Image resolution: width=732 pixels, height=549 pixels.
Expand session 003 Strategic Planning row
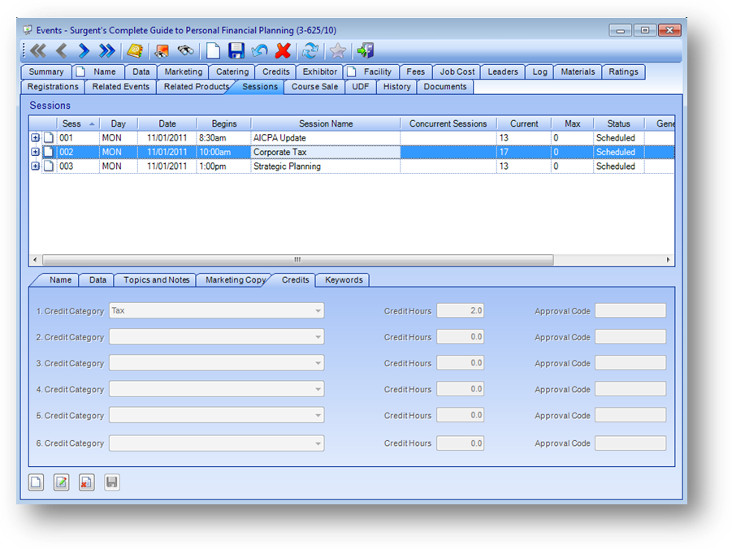pos(35,166)
